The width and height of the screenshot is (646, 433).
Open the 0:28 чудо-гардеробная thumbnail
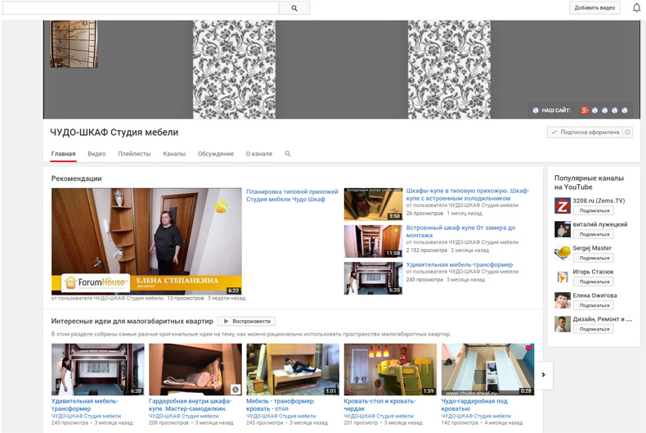point(488,369)
